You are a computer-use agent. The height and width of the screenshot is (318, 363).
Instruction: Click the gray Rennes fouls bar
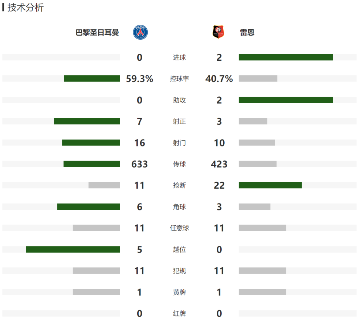point(262,271)
